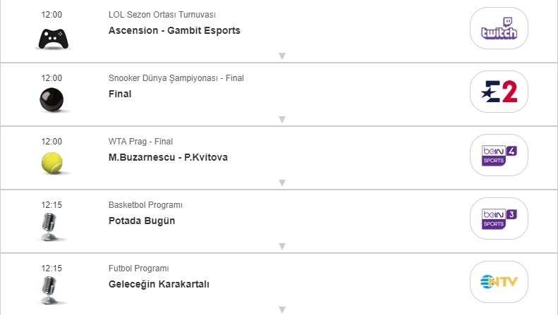Screen dimensions: 558x315
Task: Expand the Geleceğin Karakartalı row arrow
Action: tap(282, 309)
